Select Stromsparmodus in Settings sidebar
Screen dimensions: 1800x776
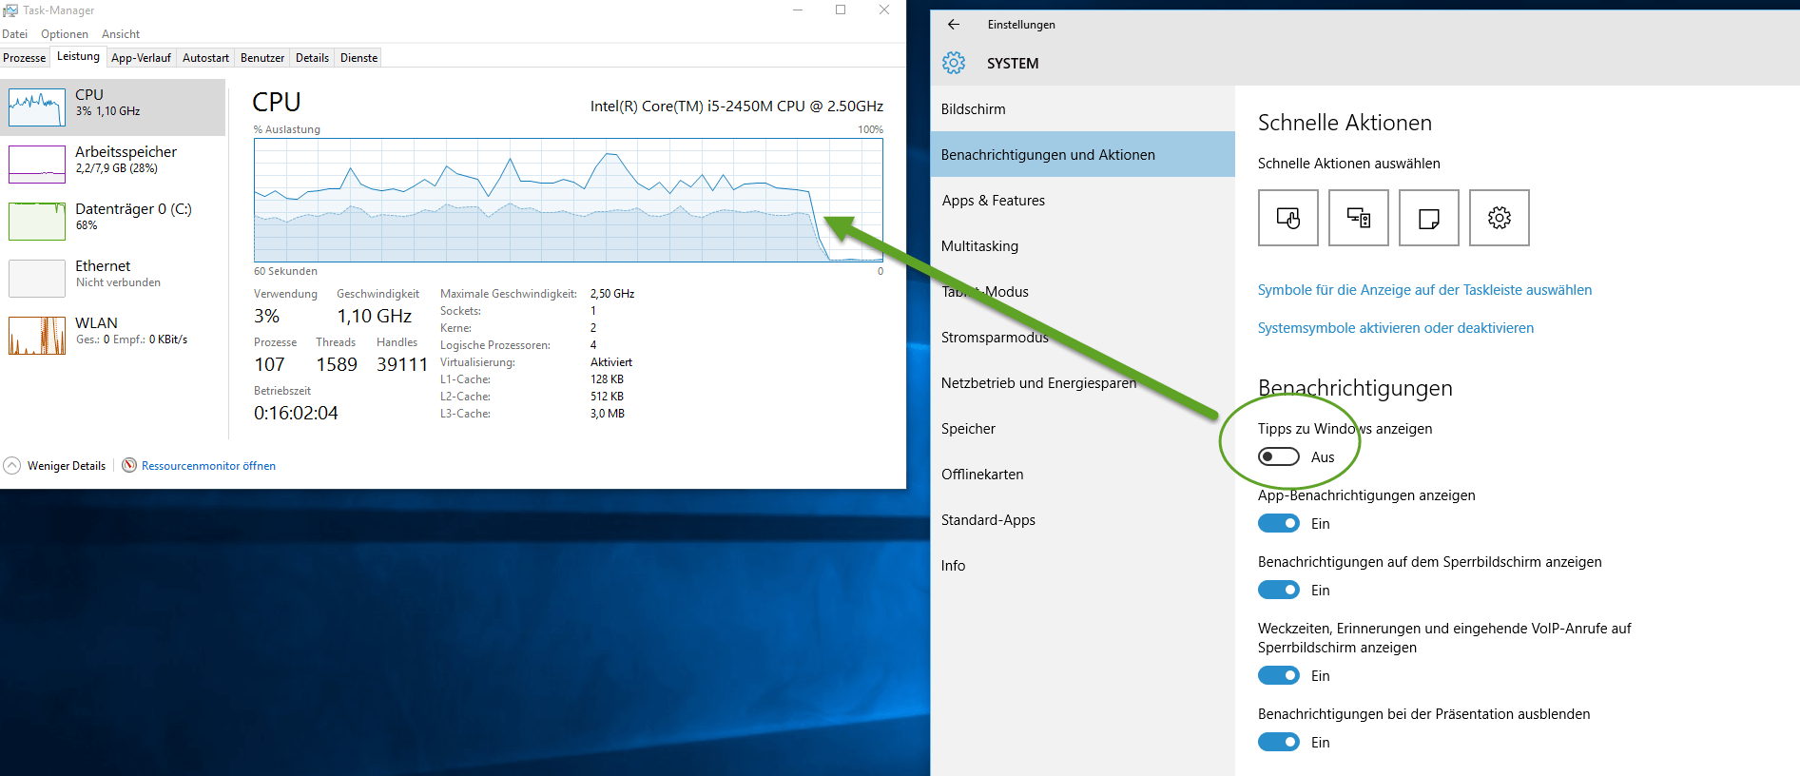click(1082, 338)
